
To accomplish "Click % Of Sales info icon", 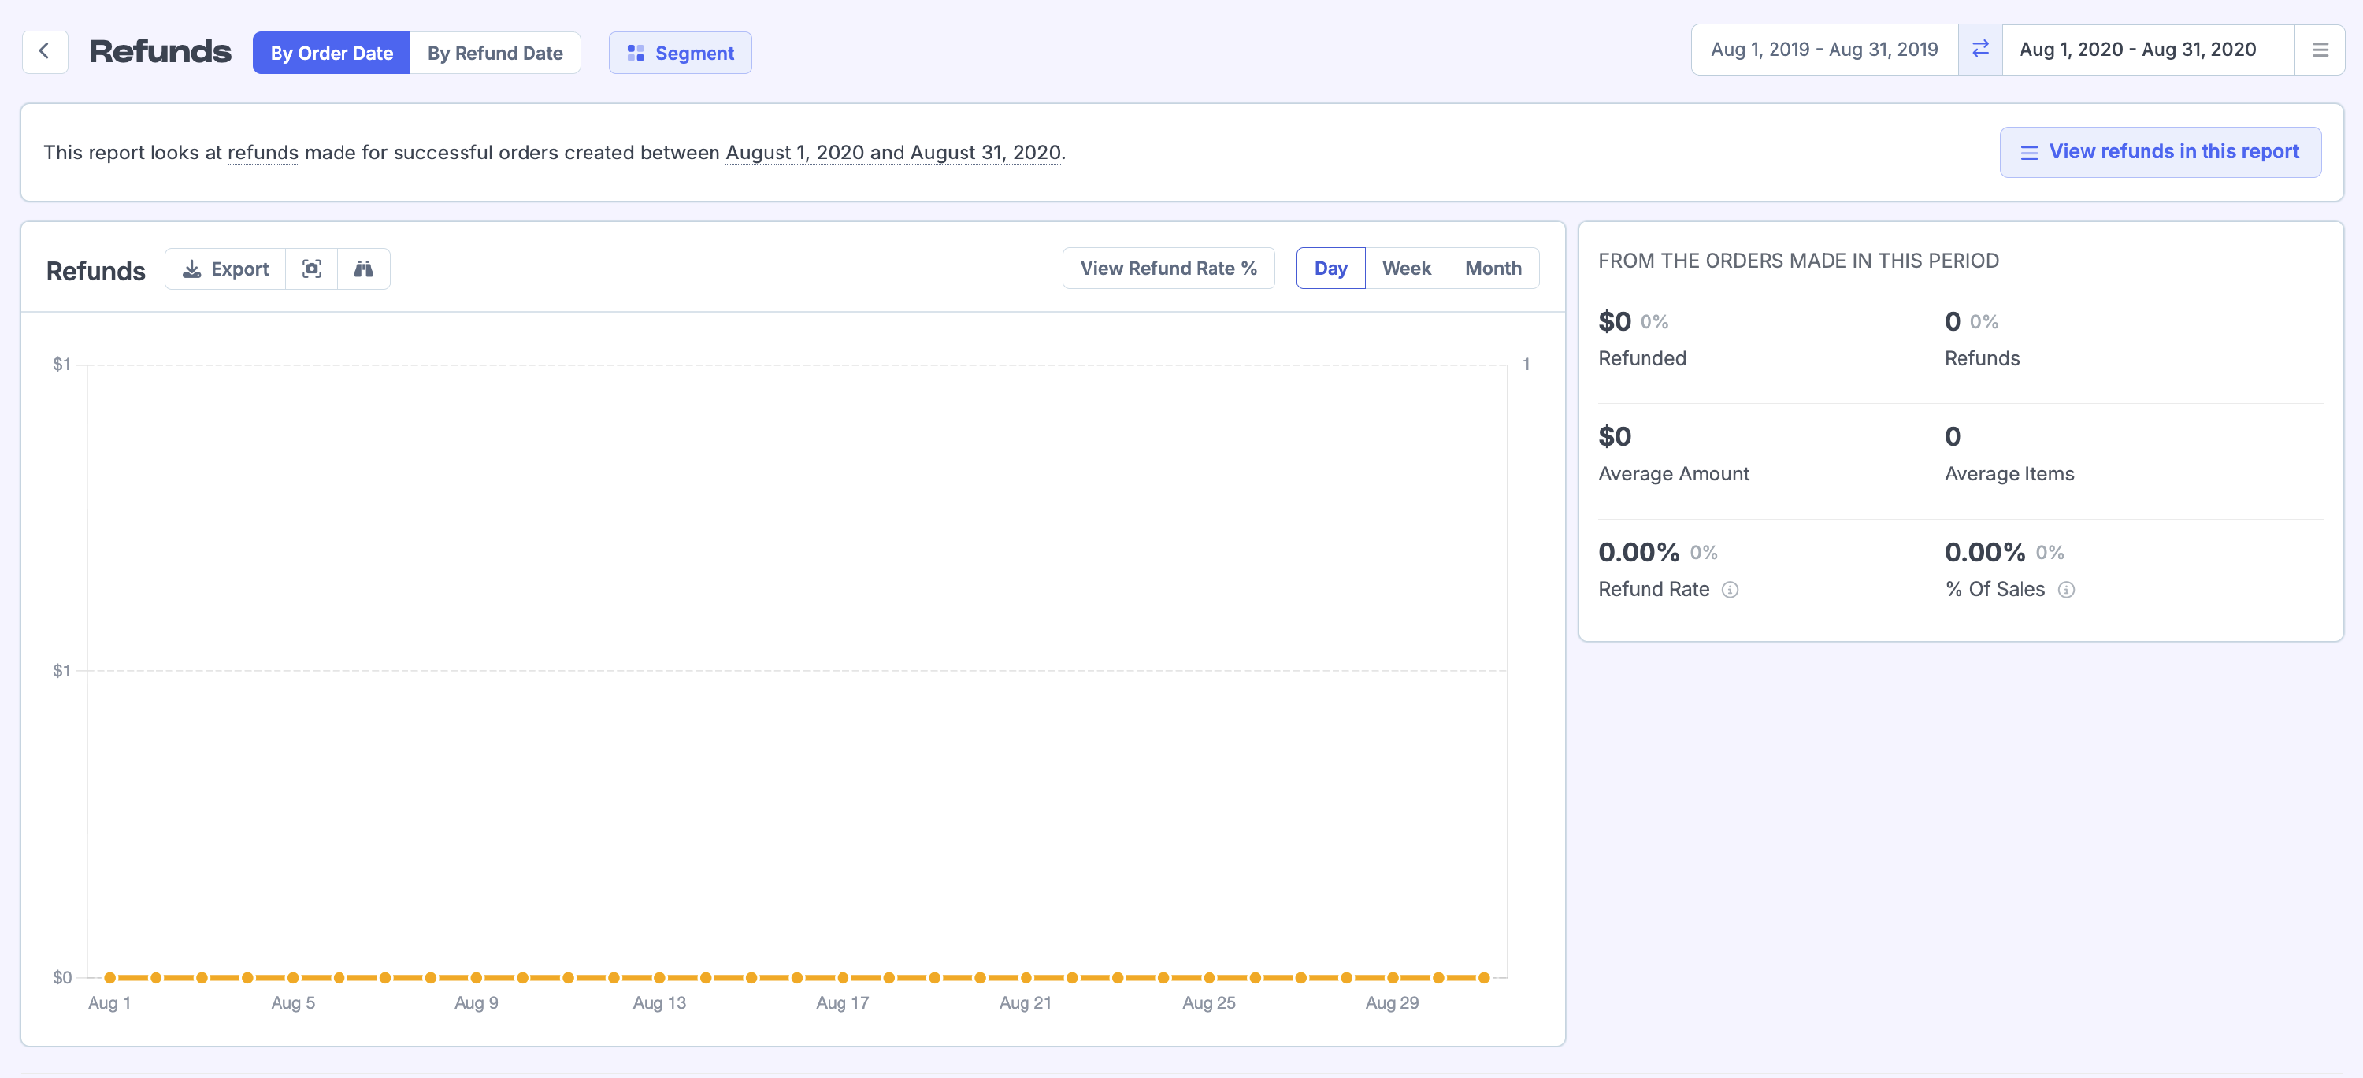I will (x=2066, y=590).
